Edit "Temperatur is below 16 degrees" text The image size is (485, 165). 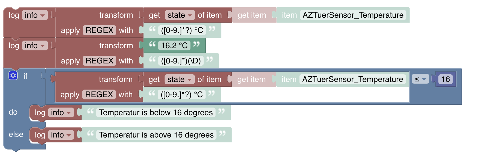coord(156,113)
